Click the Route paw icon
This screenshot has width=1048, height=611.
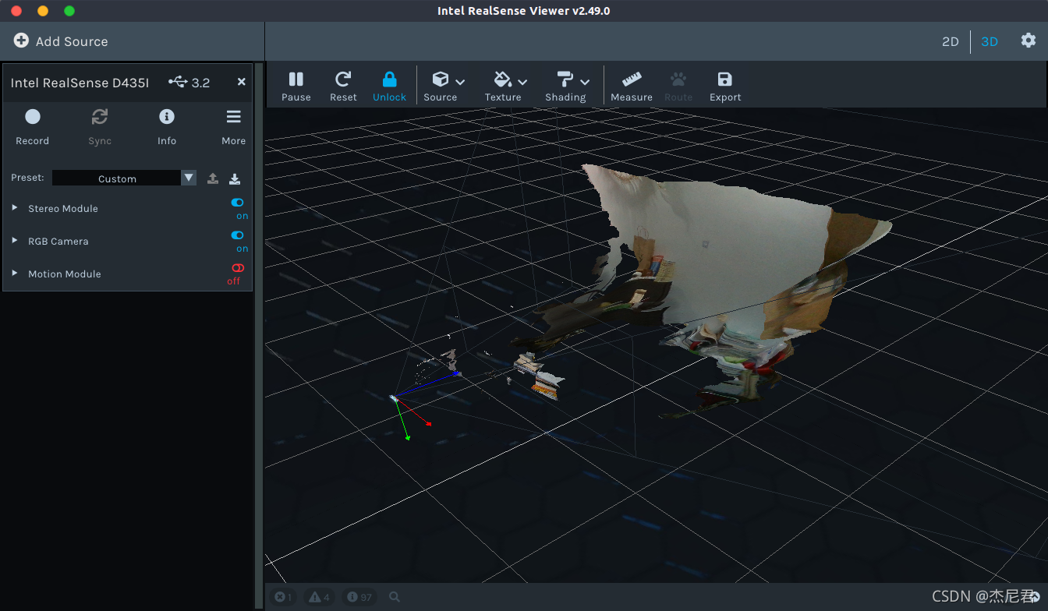click(x=678, y=79)
